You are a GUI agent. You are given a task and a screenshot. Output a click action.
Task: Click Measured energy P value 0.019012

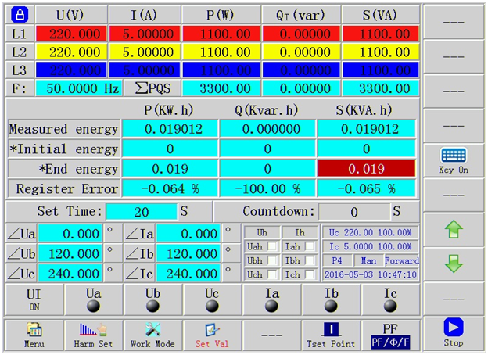(x=170, y=129)
